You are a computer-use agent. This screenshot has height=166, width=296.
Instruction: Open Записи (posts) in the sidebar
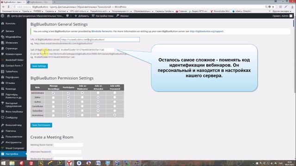pos(10,31)
